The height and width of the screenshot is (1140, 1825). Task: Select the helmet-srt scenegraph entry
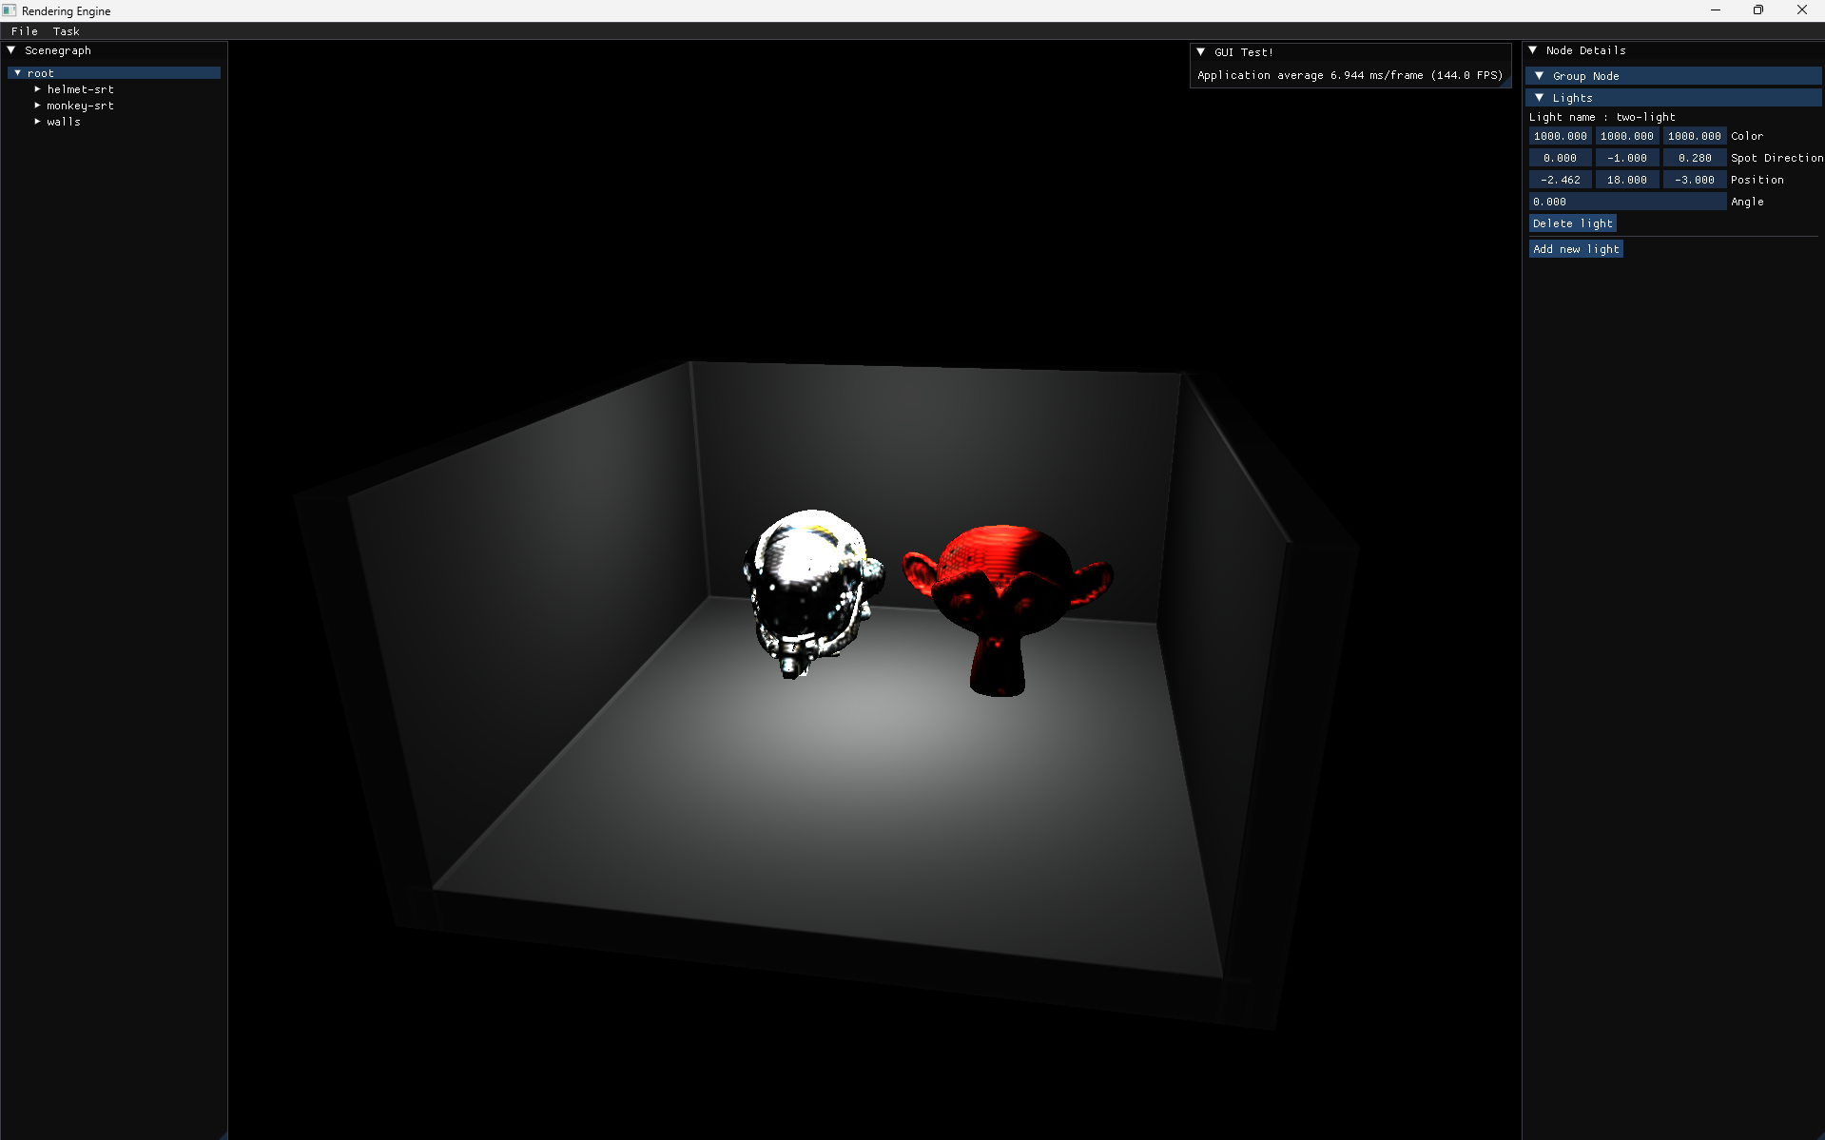tap(81, 88)
